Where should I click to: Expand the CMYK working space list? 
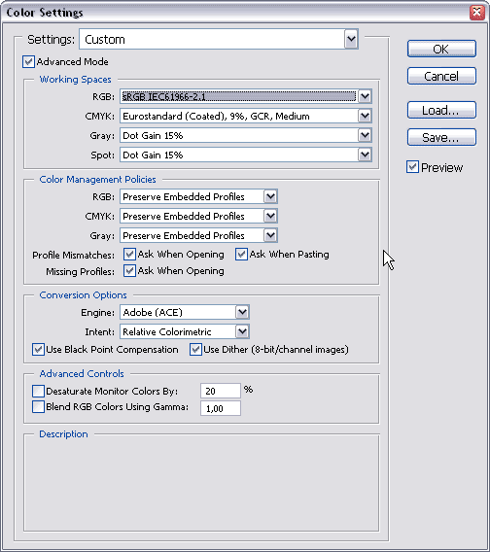[x=246, y=116]
